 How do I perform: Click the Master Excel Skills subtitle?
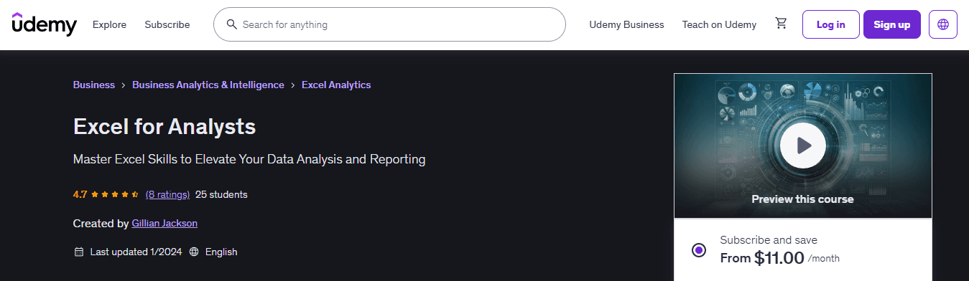[249, 159]
